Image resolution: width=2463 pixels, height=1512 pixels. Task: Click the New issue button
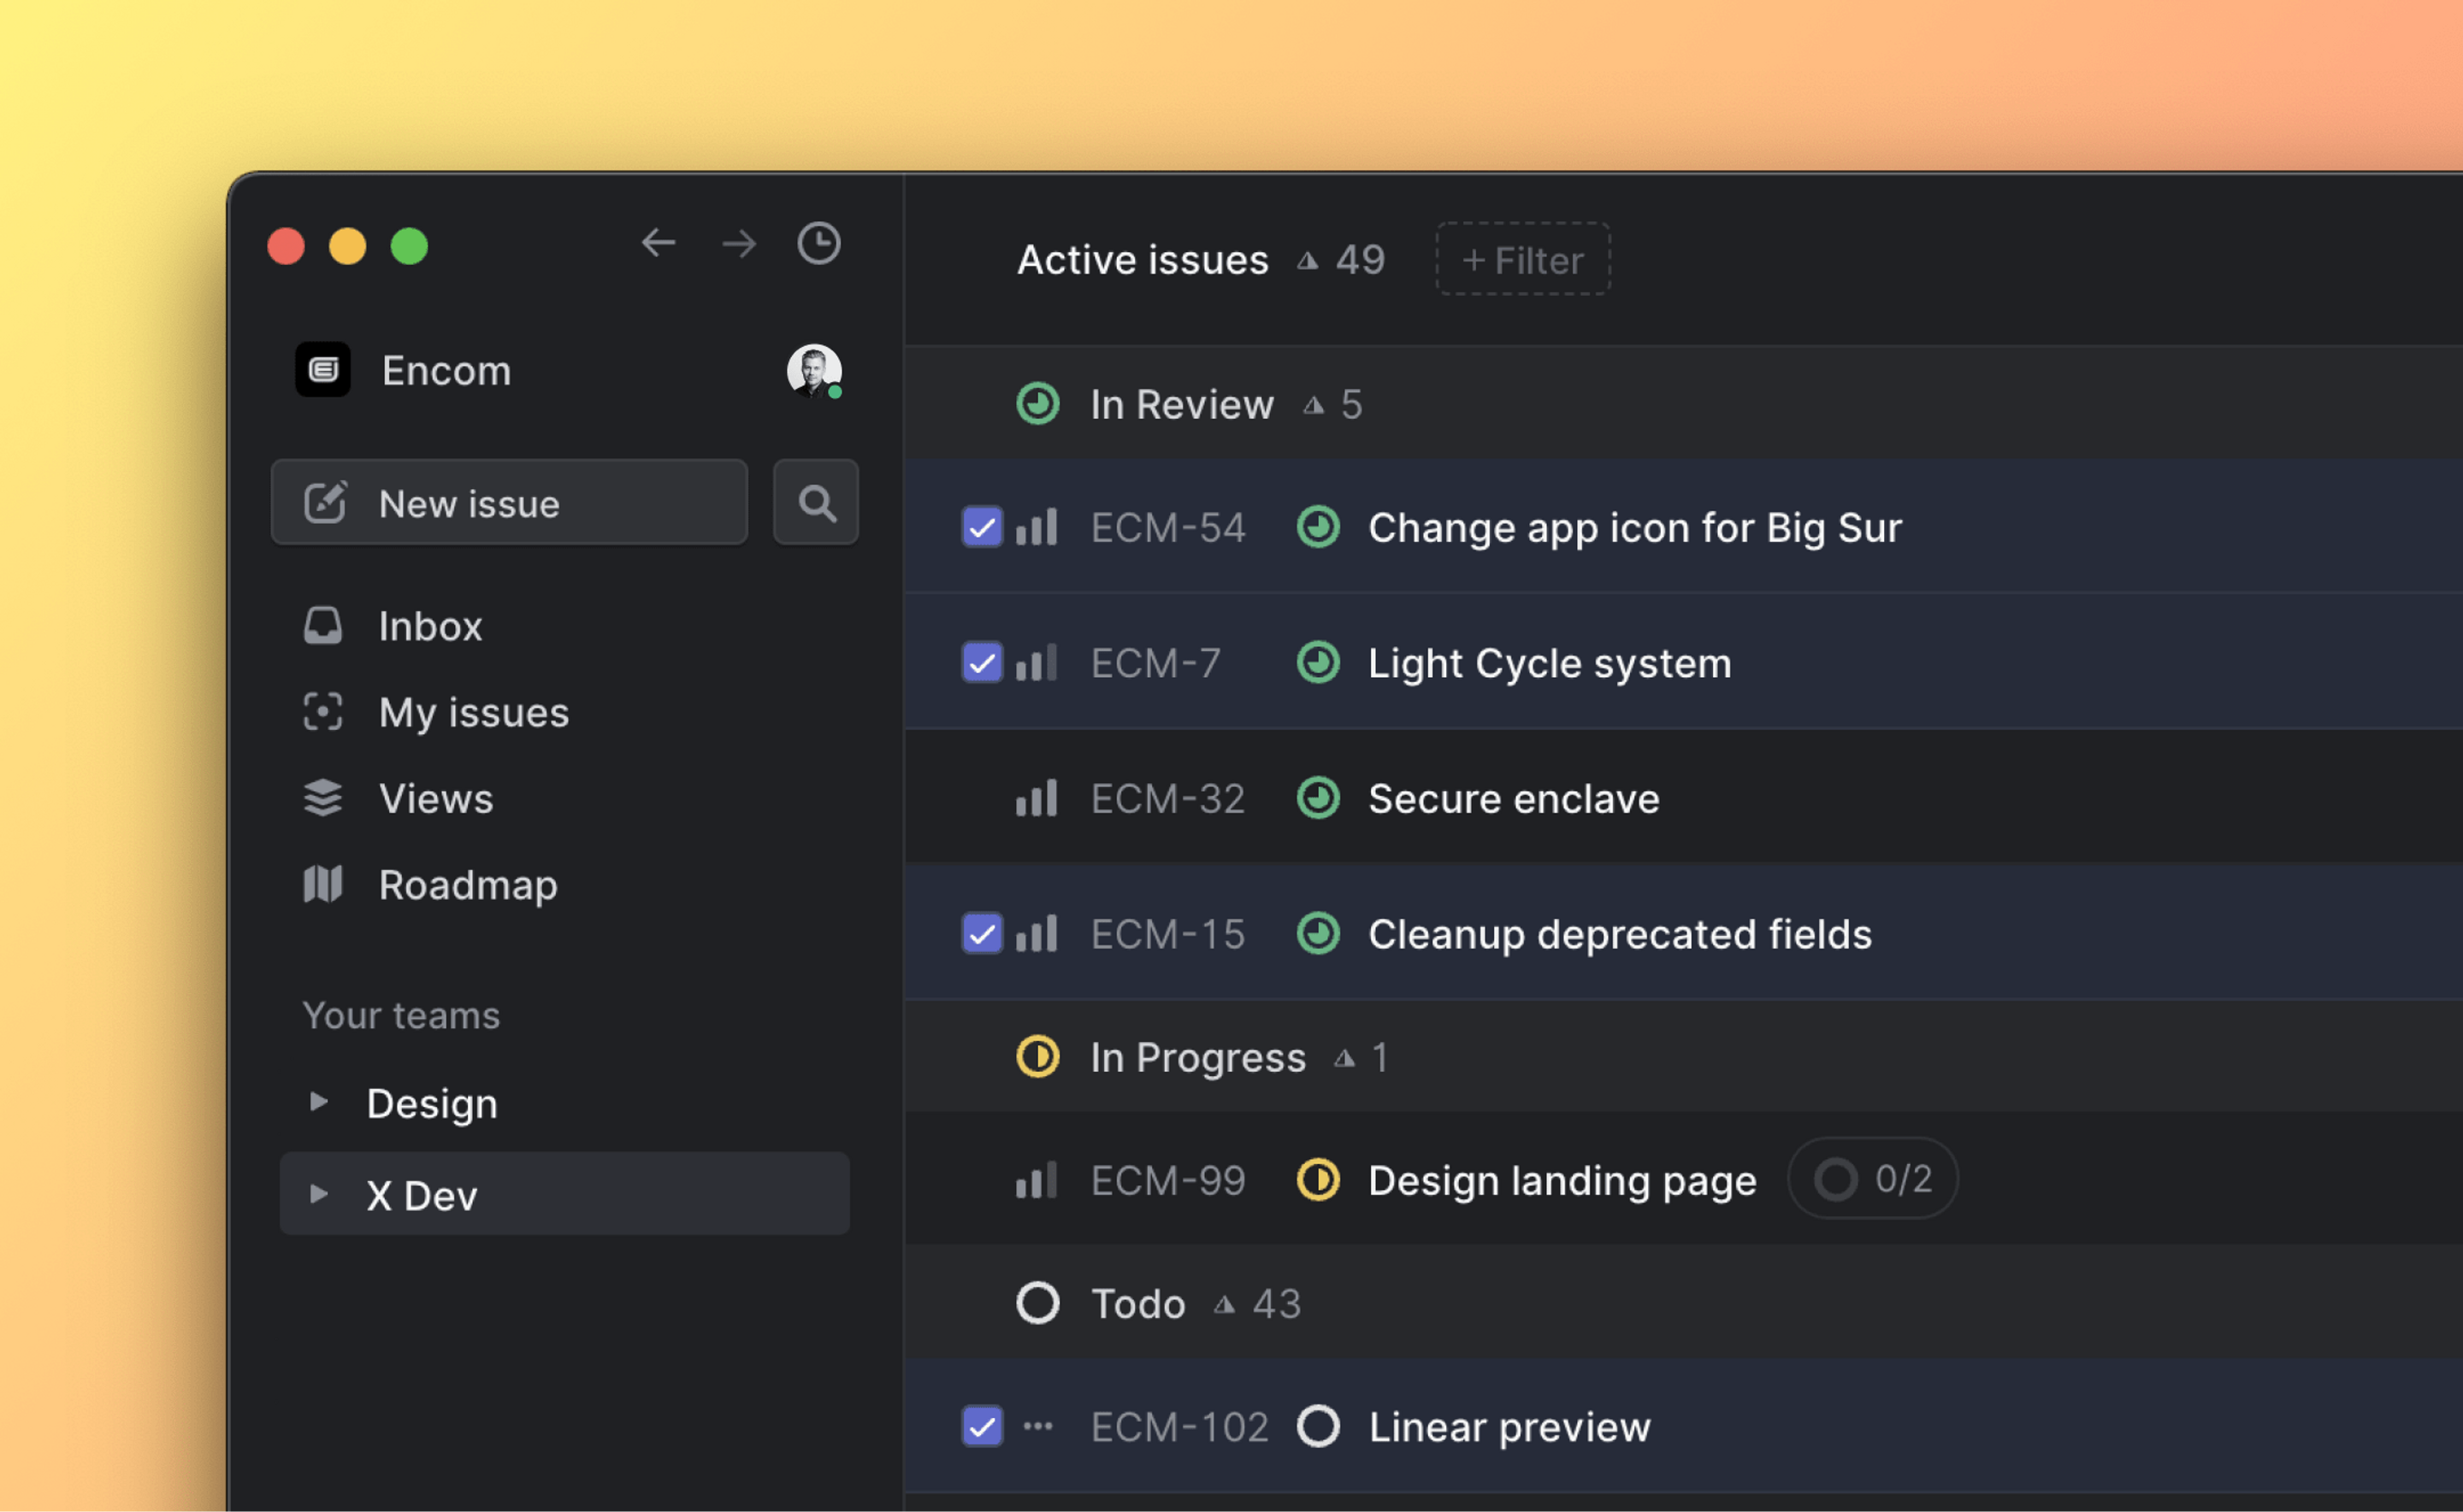pyautogui.click(x=509, y=502)
